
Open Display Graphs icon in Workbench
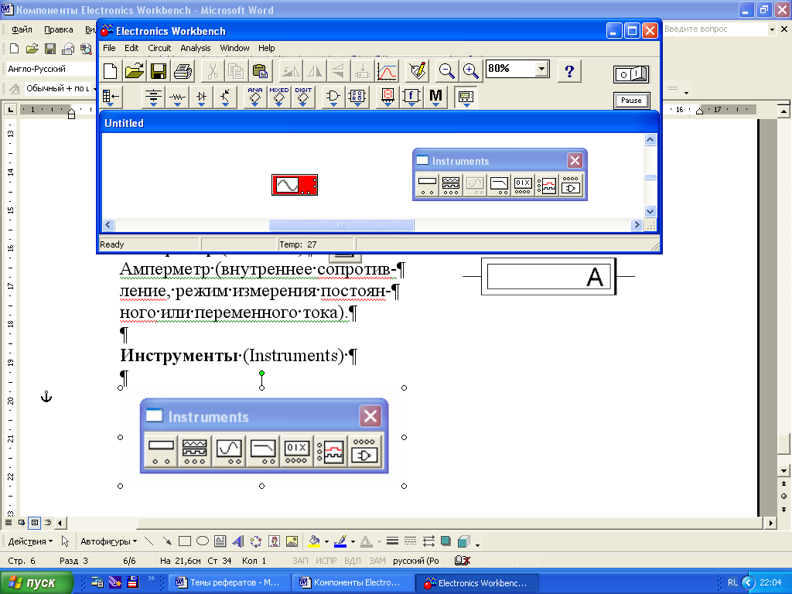(387, 70)
